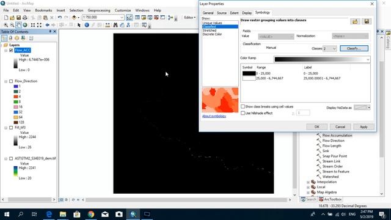
Task: Collapse the Fill_tif3 layer legend
Action: (5, 128)
